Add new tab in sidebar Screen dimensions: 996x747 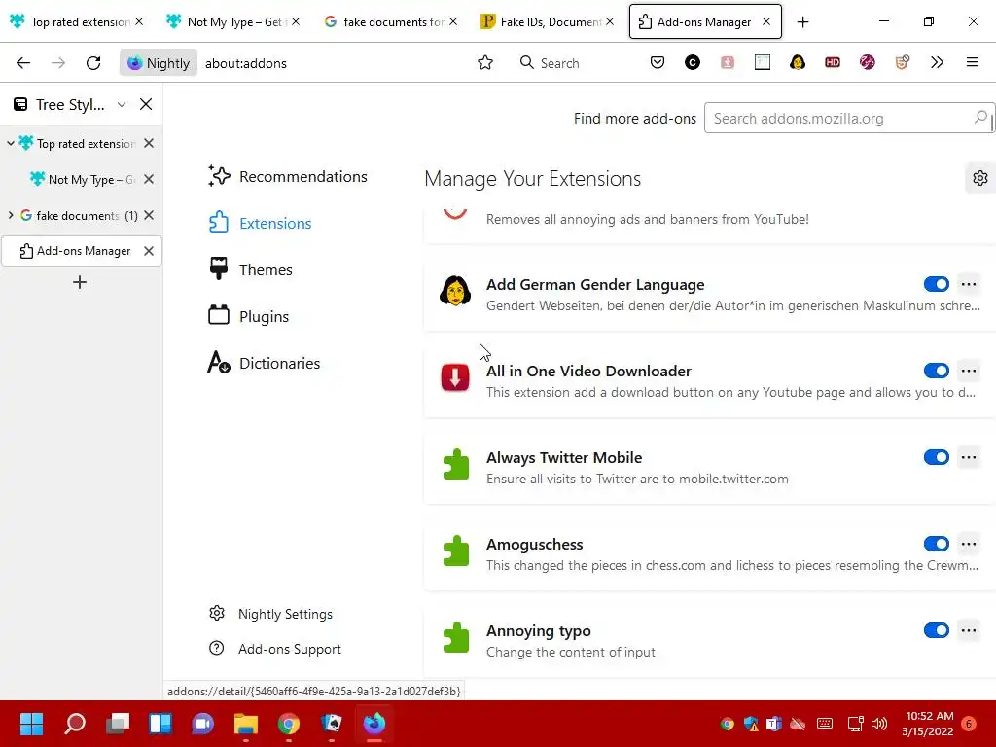tap(80, 283)
